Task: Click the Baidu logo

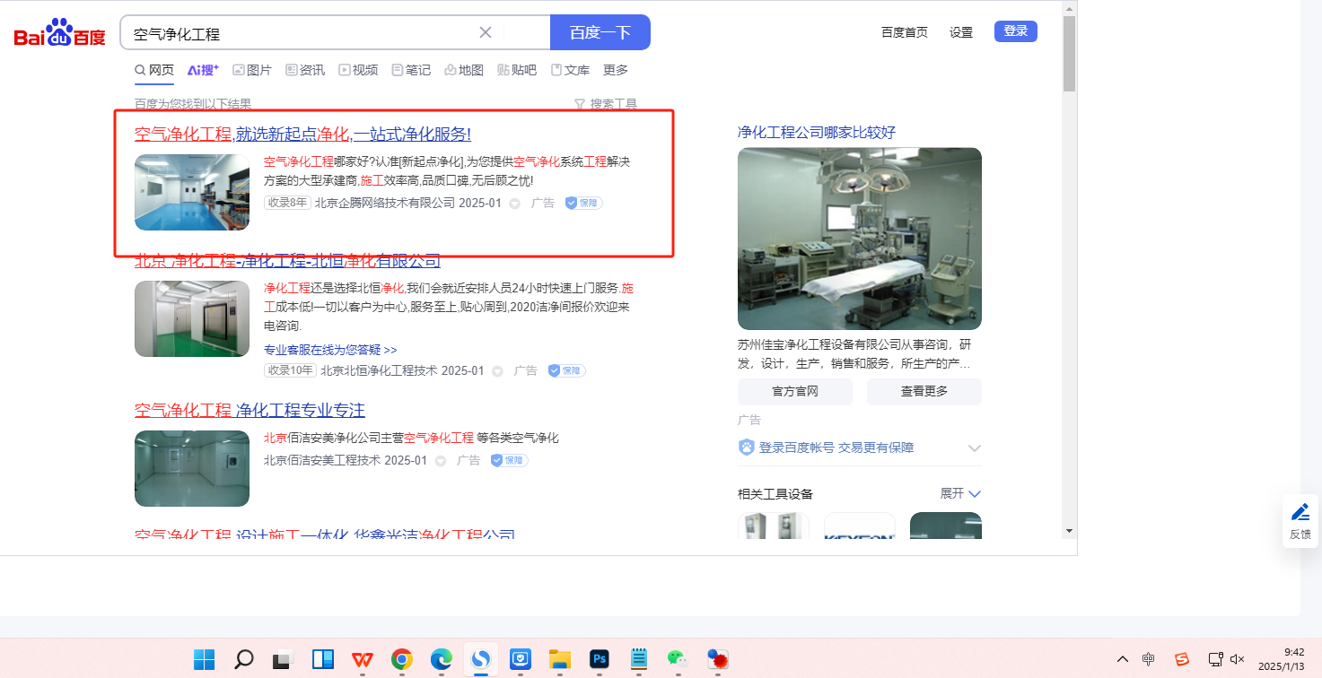Action: click(59, 33)
